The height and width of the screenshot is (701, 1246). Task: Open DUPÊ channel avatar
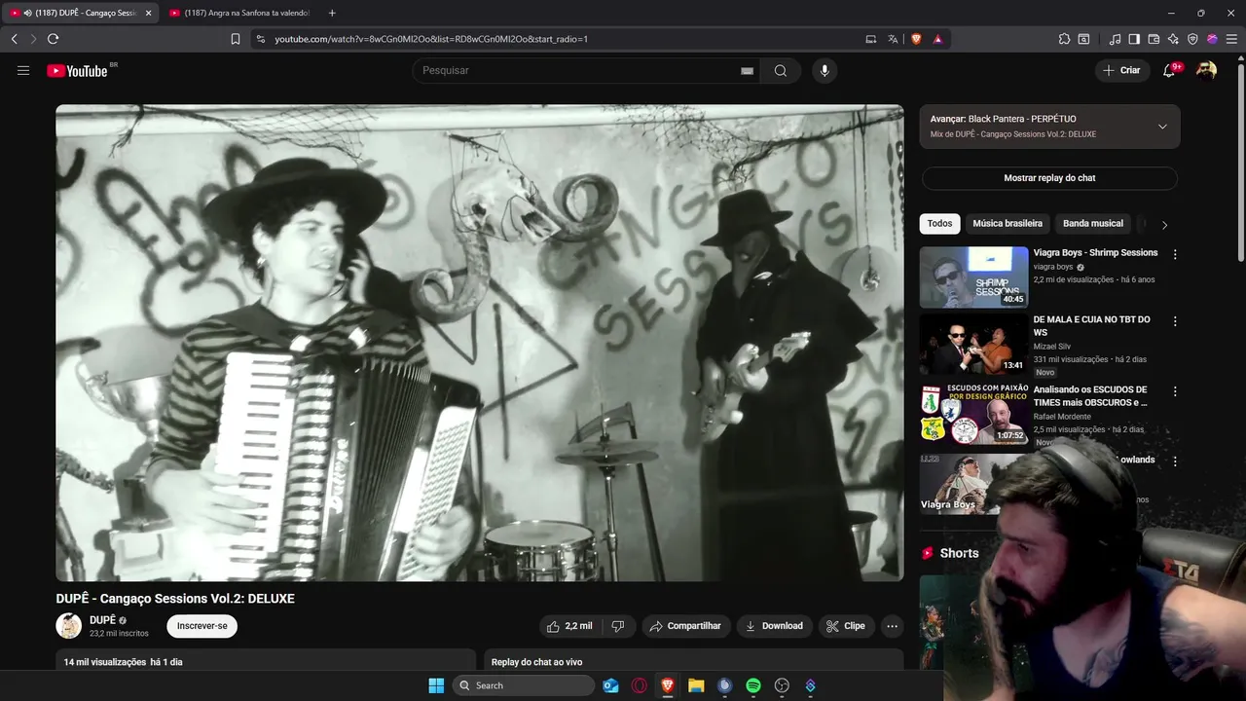[69, 626]
